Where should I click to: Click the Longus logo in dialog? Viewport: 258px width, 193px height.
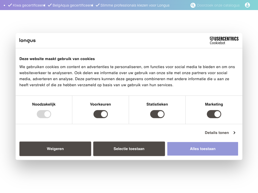(x=27, y=40)
